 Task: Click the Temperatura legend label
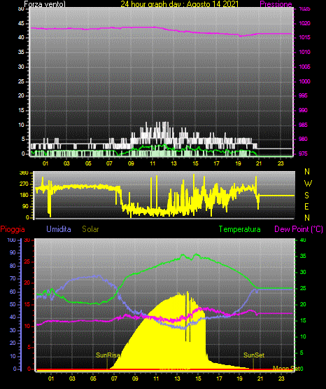239,229
